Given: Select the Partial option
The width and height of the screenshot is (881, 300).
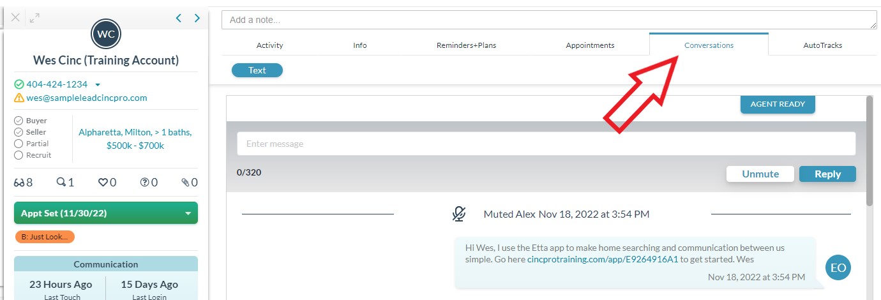Looking at the screenshot, I should pos(19,144).
